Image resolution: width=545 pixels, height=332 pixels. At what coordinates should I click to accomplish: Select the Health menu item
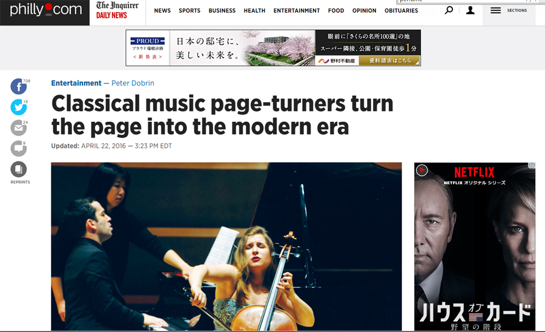(254, 11)
